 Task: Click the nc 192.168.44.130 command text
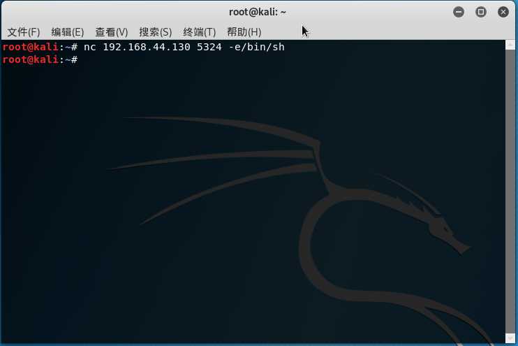[x=184, y=47]
